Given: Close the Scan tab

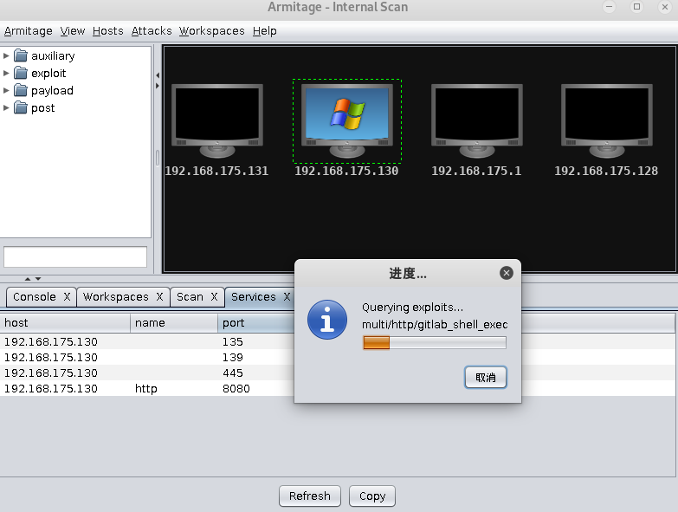Looking at the screenshot, I should coord(214,296).
